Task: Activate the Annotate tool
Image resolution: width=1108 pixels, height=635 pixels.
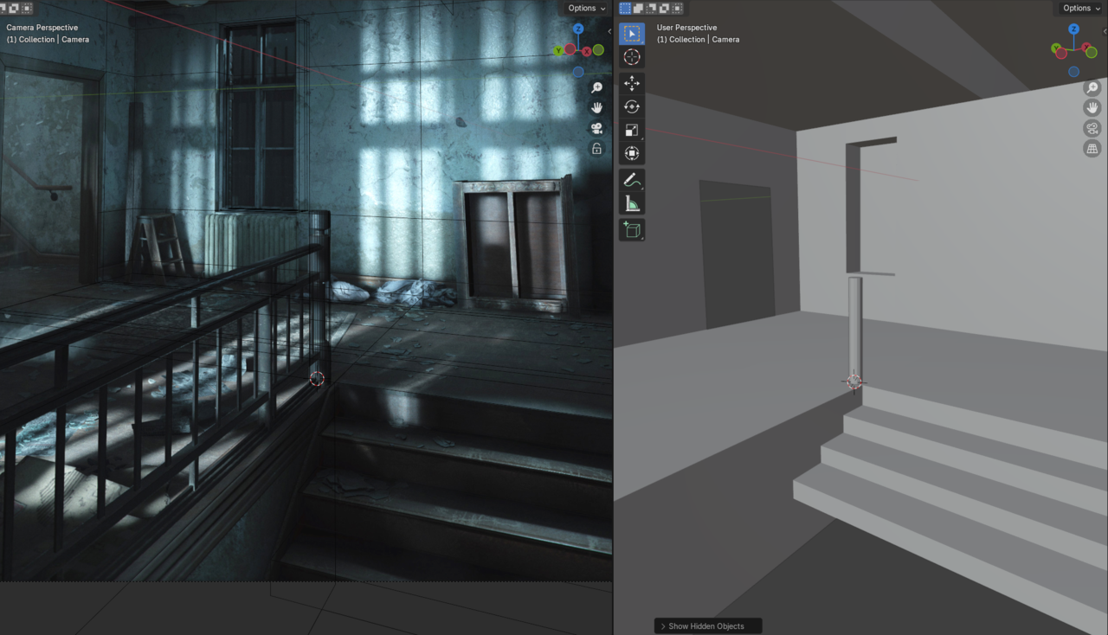Action: coord(630,180)
